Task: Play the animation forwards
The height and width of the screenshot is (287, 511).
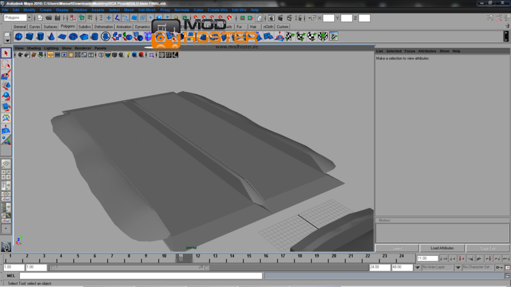Action: coord(479,258)
